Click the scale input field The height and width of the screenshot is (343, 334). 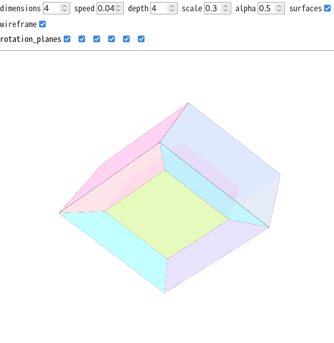212,8
